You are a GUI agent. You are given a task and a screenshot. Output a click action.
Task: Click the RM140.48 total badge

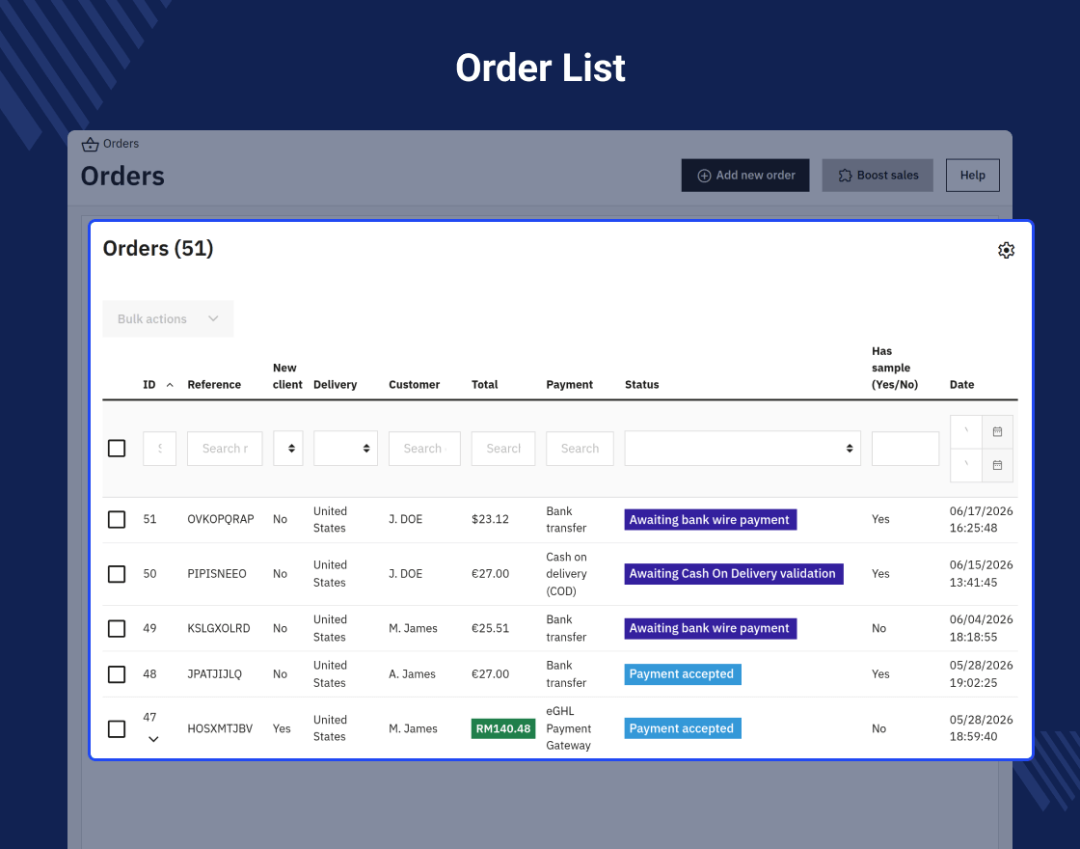click(503, 728)
